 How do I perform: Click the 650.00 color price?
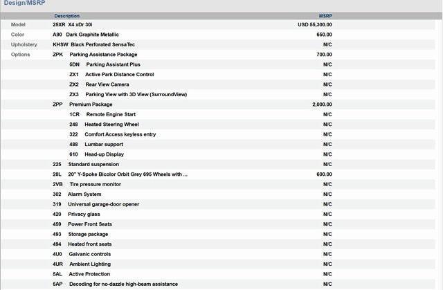324,35
